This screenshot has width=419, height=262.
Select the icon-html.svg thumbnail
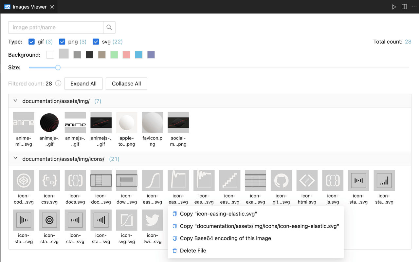pos(307,180)
